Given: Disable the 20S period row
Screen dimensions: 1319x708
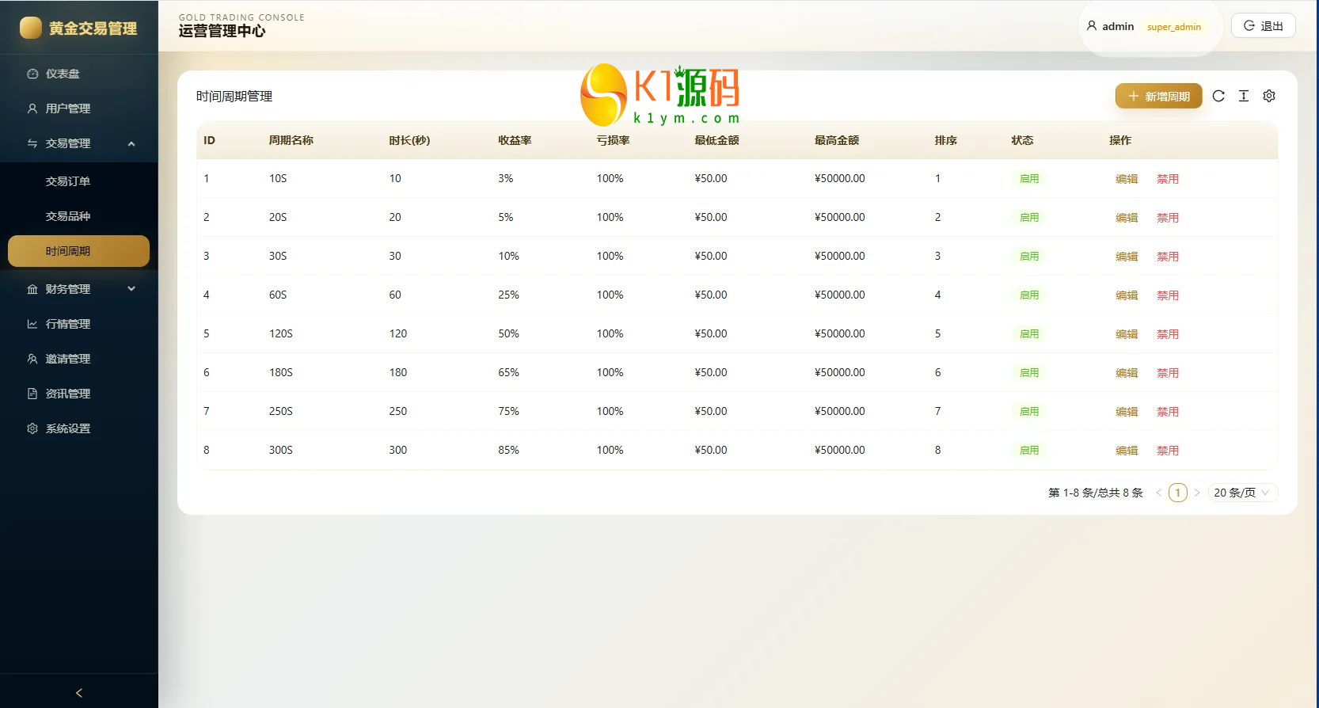Looking at the screenshot, I should 1168,218.
